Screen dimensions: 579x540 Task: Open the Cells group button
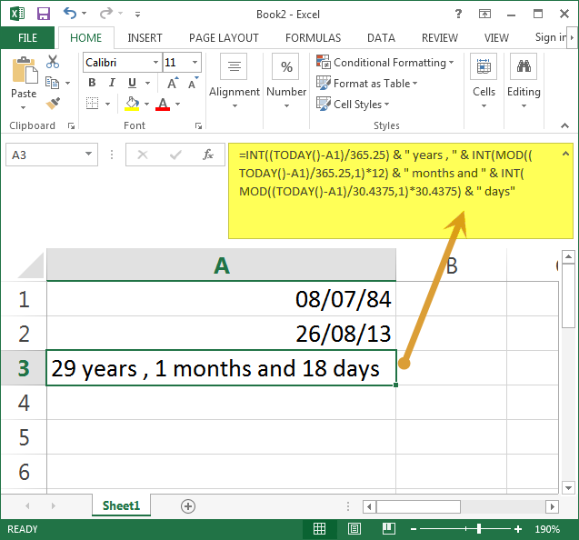(x=484, y=82)
